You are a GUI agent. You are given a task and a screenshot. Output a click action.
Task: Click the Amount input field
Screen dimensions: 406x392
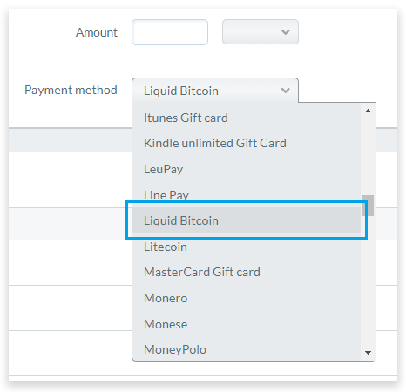click(x=170, y=32)
